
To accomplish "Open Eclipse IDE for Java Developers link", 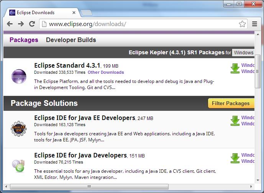I will [x=80, y=156].
